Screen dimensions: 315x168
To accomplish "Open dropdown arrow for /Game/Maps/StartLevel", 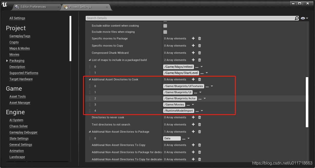I will pyautogui.click(x=207, y=73).
